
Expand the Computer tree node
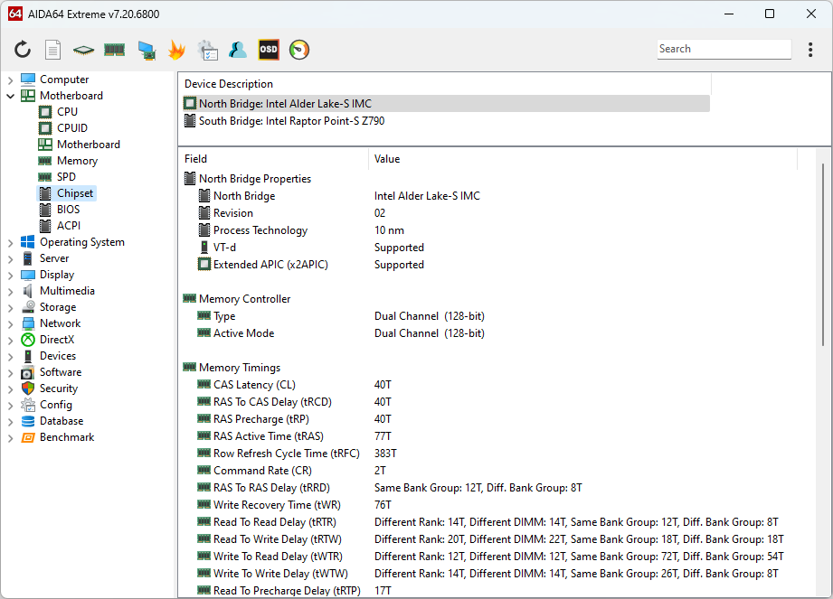pos(10,80)
